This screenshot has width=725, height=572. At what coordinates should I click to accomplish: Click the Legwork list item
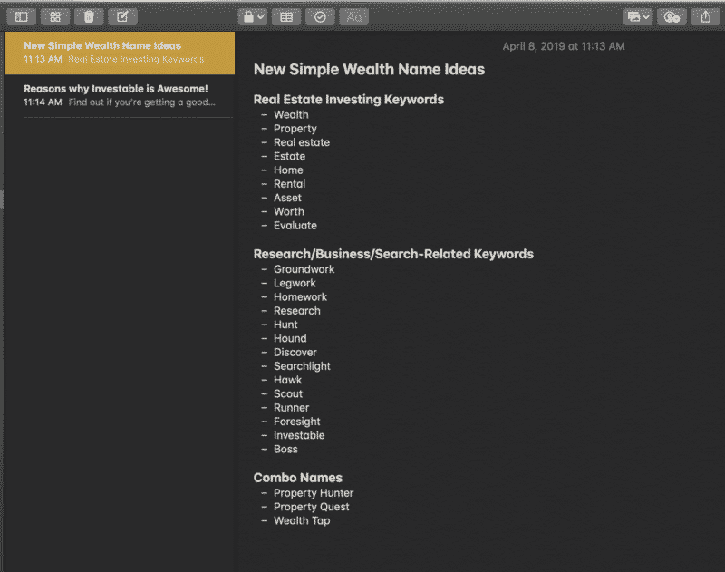coord(295,283)
